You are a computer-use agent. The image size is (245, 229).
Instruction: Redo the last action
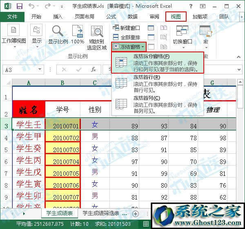pyautogui.click(x=48, y=6)
